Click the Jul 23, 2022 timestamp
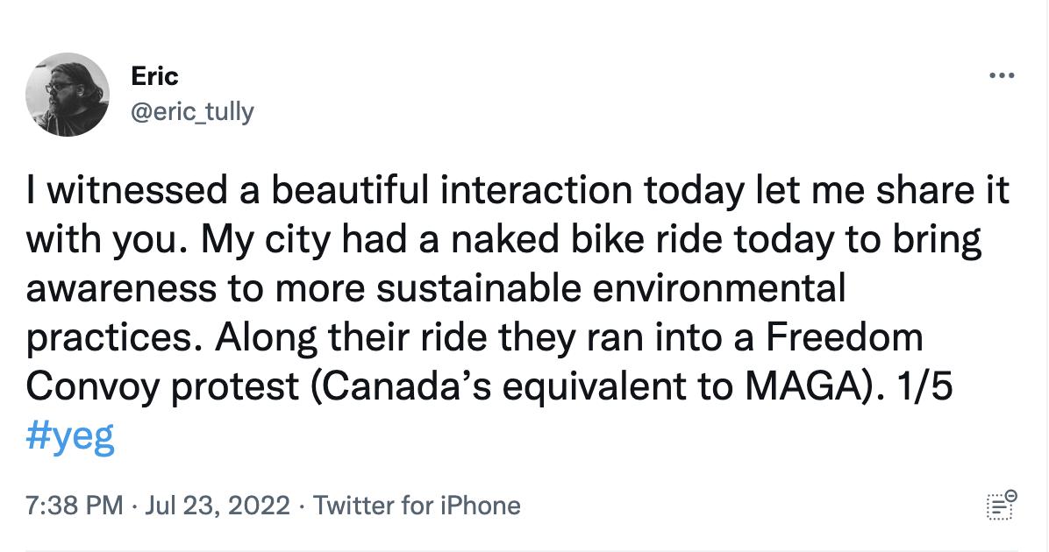The height and width of the screenshot is (552, 1049). click(217, 506)
